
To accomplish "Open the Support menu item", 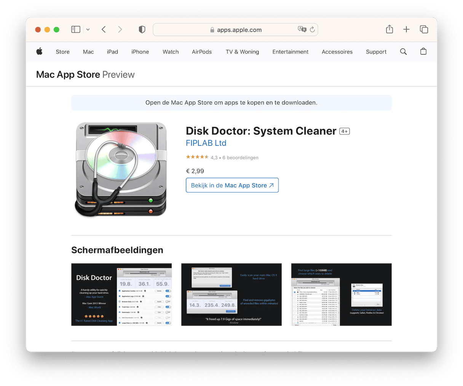I will 376,52.
